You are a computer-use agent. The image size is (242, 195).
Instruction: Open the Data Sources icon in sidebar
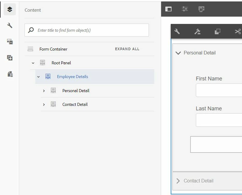10,74
